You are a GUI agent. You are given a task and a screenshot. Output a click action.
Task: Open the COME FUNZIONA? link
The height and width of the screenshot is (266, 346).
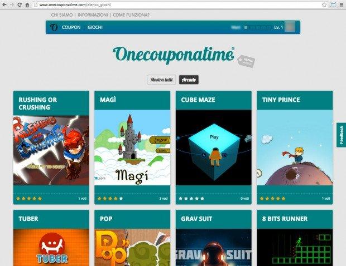(131, 14)
